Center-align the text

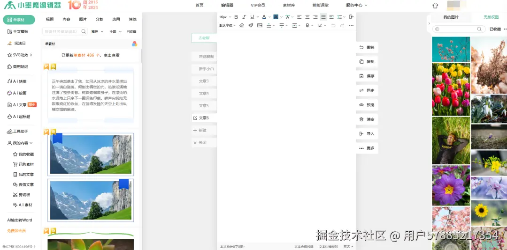click(307, 17)
